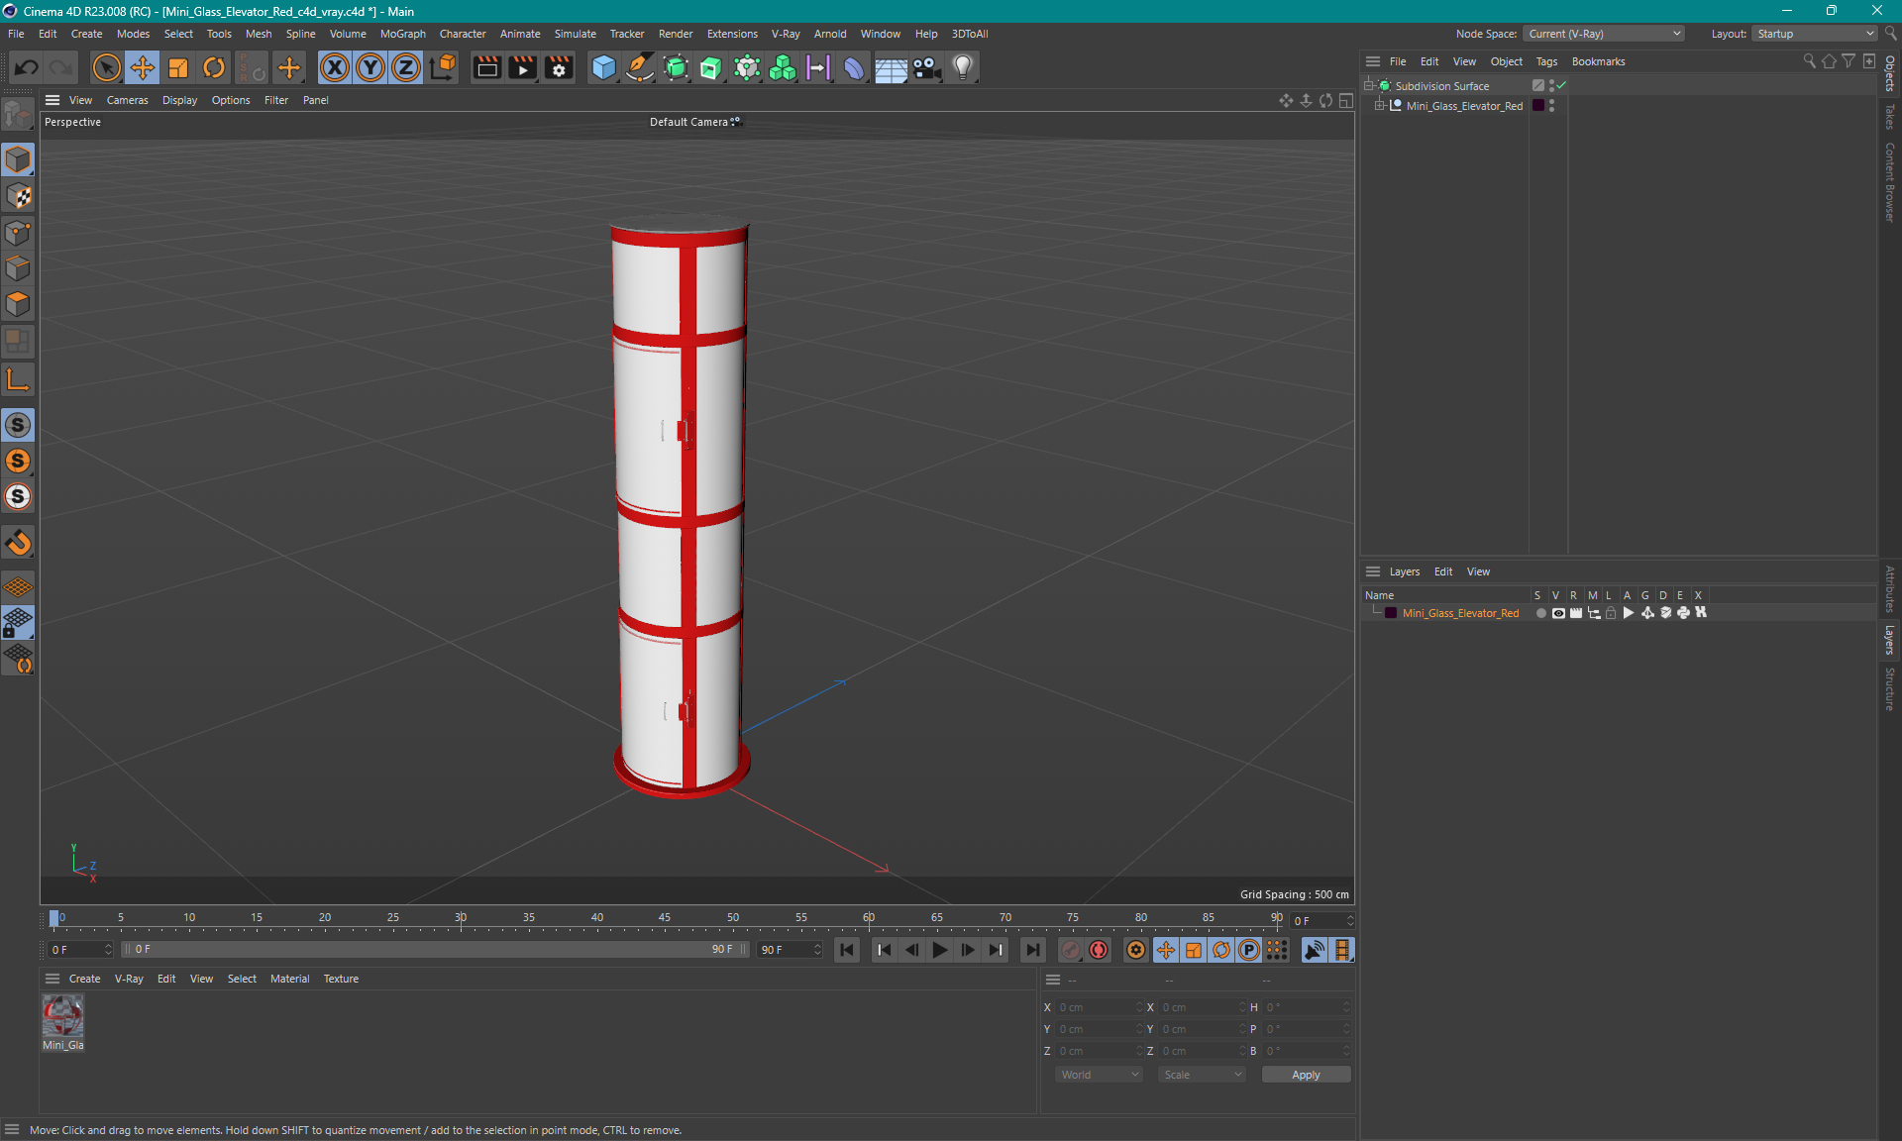Screen dimensions: 1902x1141
Task: Select the Live Selection tool
Action: [106, 67]
